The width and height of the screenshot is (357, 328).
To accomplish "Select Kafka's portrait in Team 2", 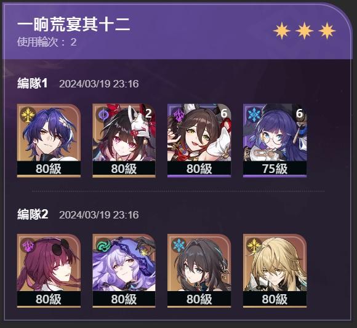I will 49,271.
